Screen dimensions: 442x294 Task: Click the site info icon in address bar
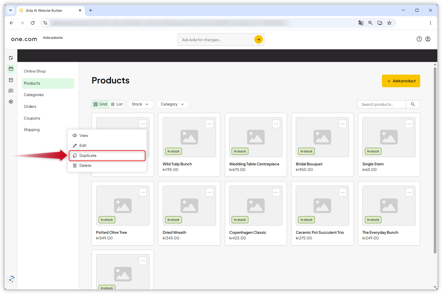(45, 23)
